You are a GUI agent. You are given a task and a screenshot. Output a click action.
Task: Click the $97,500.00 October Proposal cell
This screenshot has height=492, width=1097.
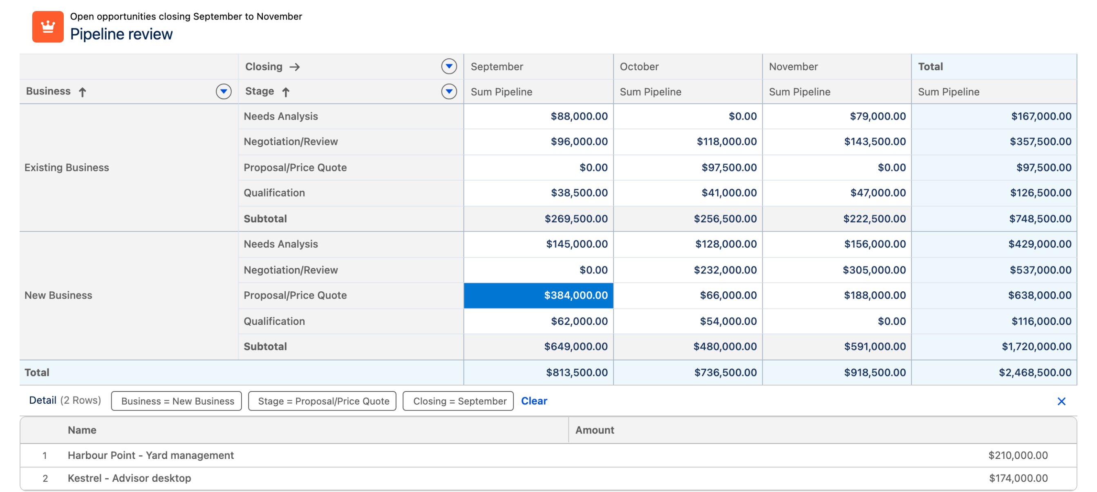688,168
